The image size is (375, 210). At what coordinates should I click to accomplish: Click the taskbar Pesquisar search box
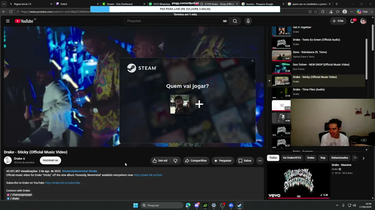(x=162, y=205)
